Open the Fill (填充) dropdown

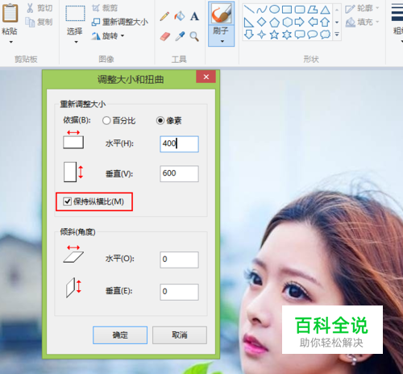pyautogui.click(x=362, y=22)
